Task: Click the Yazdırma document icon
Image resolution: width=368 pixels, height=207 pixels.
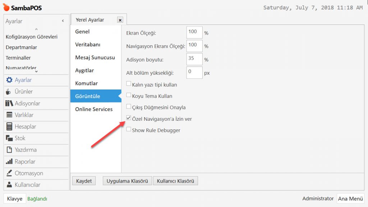Action: click(x=9, y=150)
